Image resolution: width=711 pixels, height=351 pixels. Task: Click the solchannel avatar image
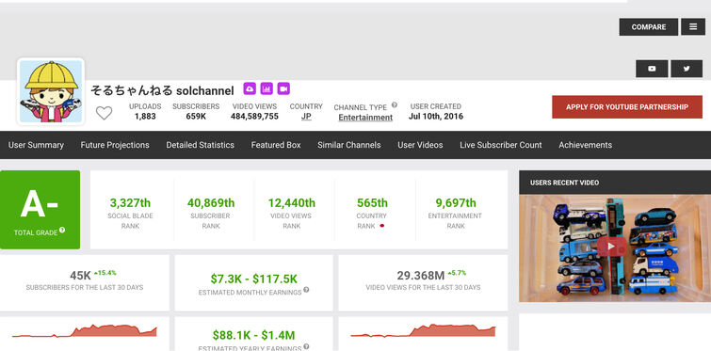[x=51, y=92]
